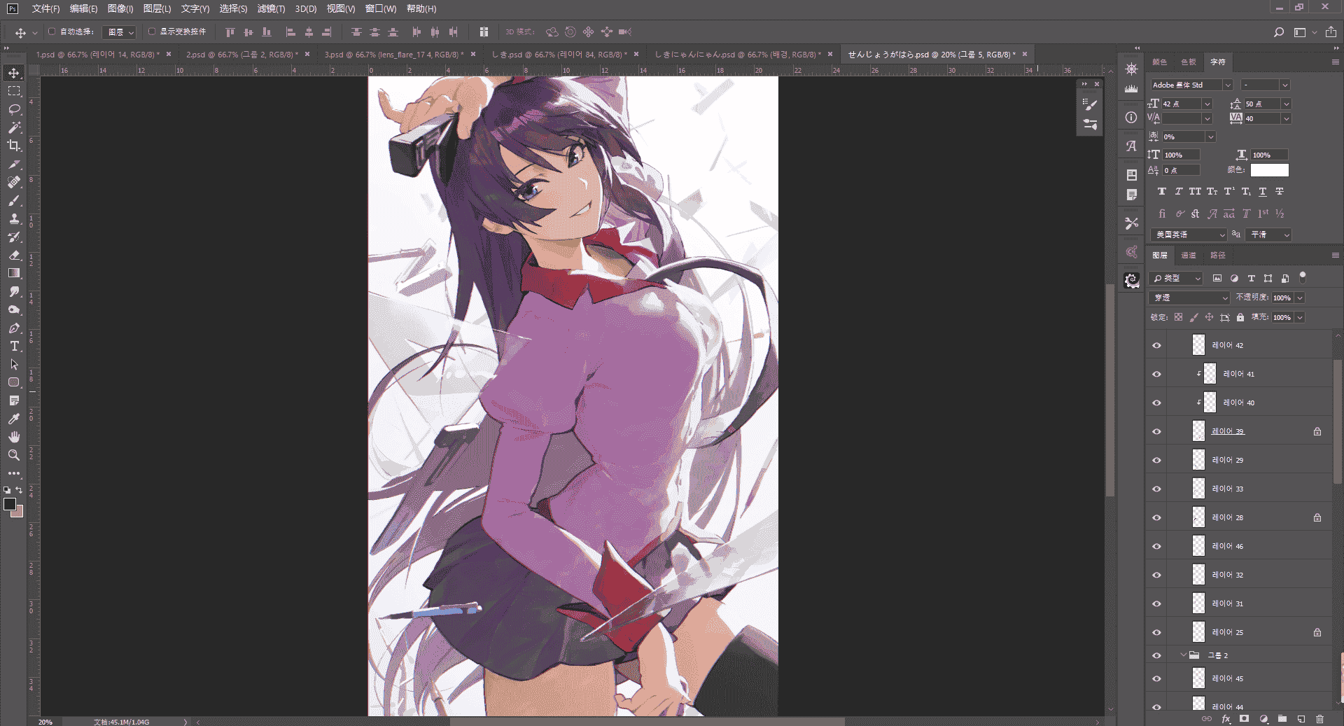The height and width of the screenshot is (726, 1344).
Task: Select the Move tool
Action: tap(14, 73)
